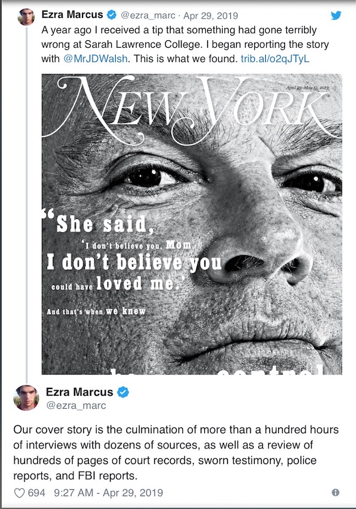Screen dimensions: 356x509
Task: Click the top tweet's verified badge
Action: point(112,15)
